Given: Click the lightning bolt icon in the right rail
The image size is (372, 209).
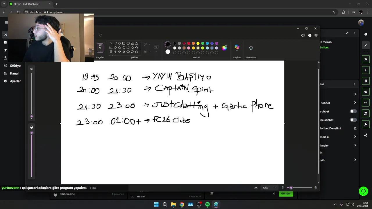Looking at the screenshot, I should point(366,70).
